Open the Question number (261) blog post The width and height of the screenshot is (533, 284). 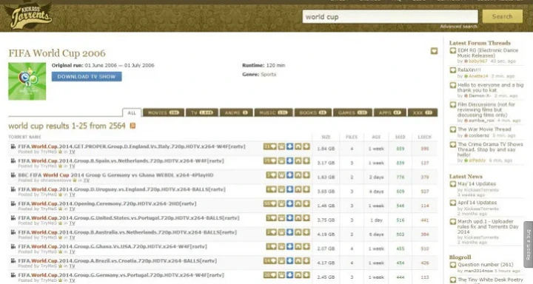click(485, 265)
